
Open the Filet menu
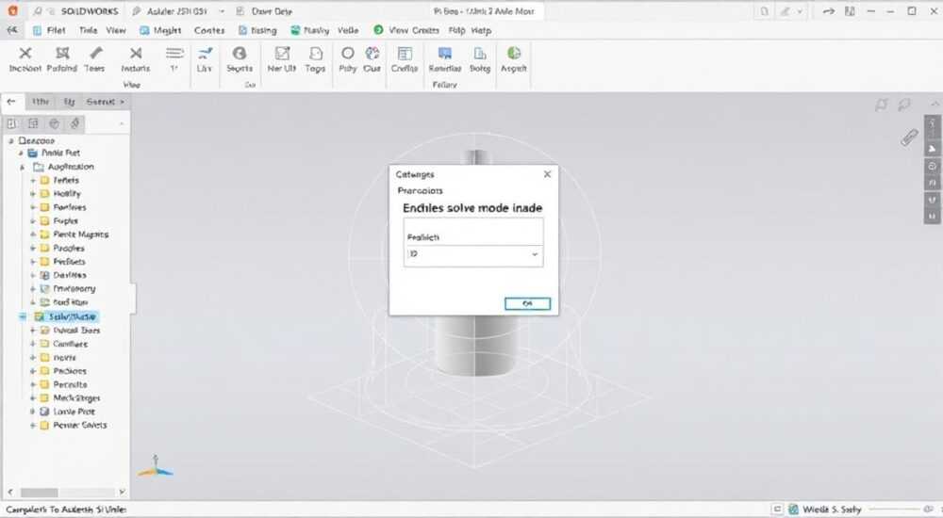pyautogui.click(x=56, y=30)
